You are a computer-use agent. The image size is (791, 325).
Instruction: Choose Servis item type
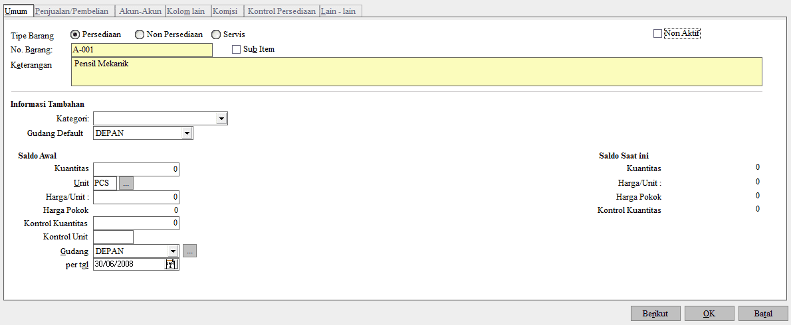pyautogui.click(x=216, y=34)
